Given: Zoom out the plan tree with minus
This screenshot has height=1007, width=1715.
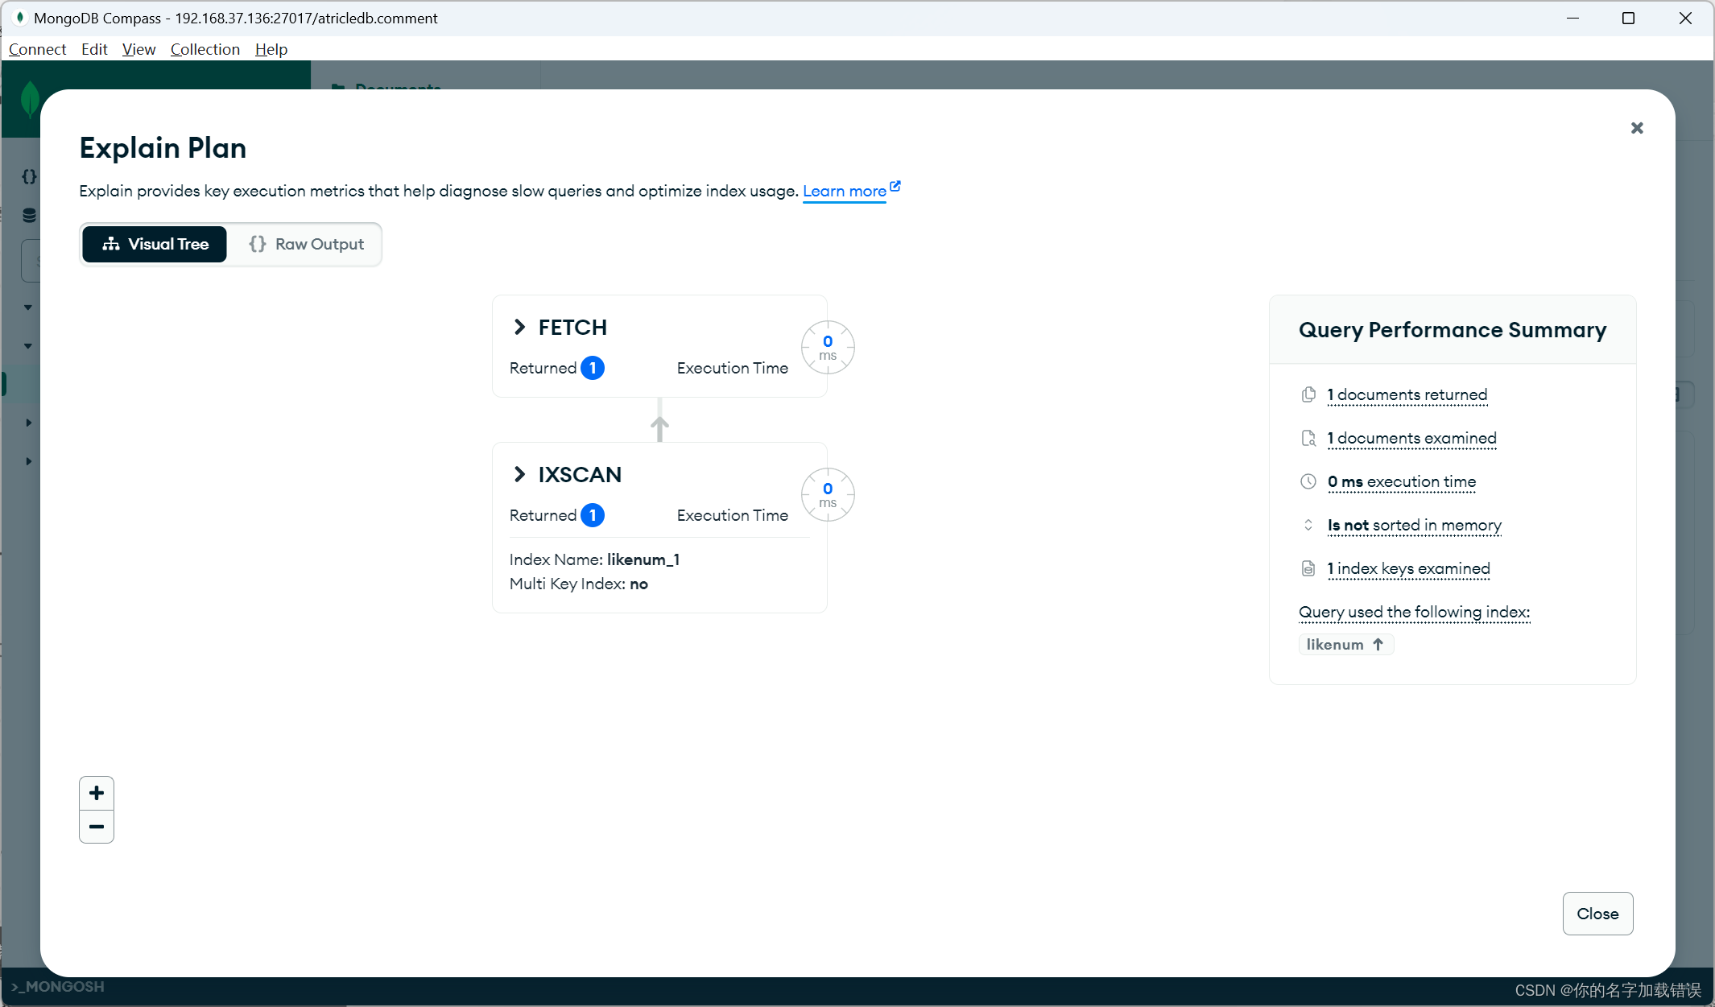Looking at the screenshot, I should 97,827.
